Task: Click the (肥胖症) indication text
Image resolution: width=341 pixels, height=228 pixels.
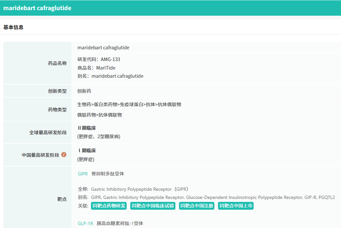Action: [86, 159]
